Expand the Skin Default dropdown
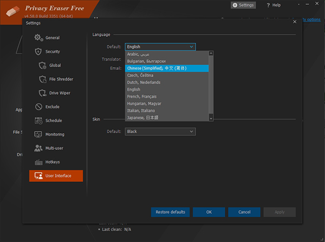 pyautogui.click(x=160, y=132)
